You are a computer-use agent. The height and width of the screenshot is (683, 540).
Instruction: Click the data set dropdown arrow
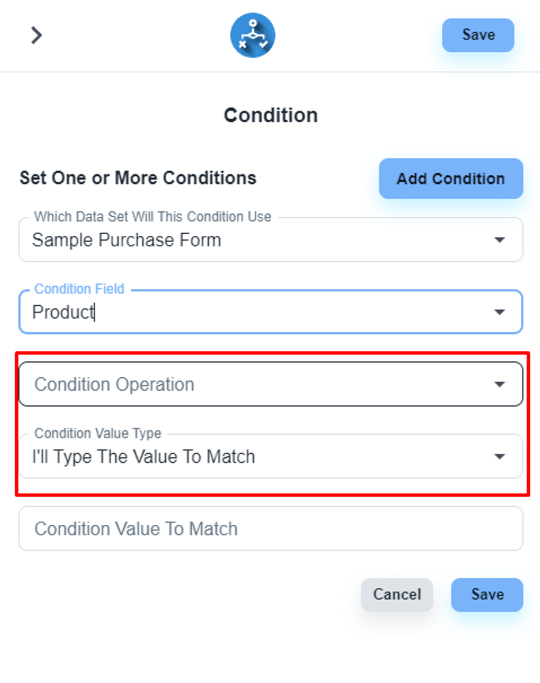tap(499, 240)
